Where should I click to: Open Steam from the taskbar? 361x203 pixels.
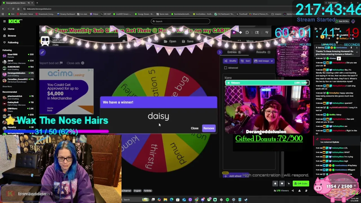(x=246, y=200)
